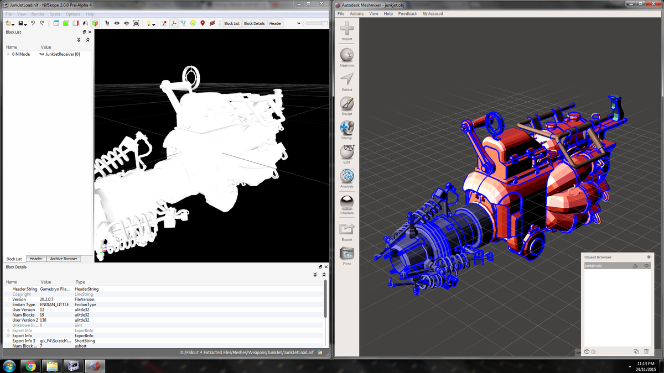Collapse all rows in Block List panel

(x=88, y=40)
